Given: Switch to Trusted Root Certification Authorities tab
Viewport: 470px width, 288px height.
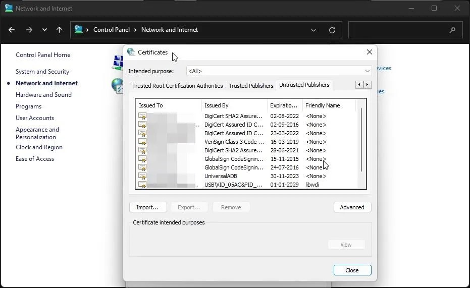Looking at the screenshot, I should coord(178,86).
